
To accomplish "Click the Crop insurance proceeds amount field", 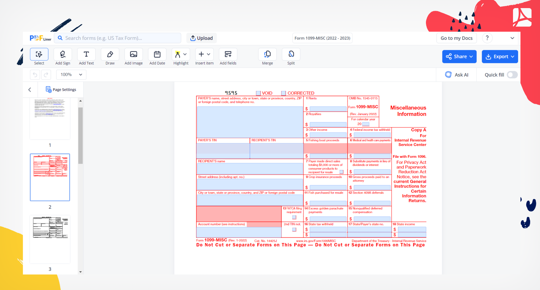I will [328, 187].
